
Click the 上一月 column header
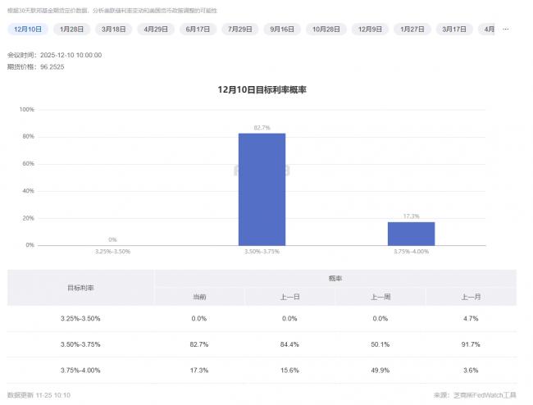point(471,297)
